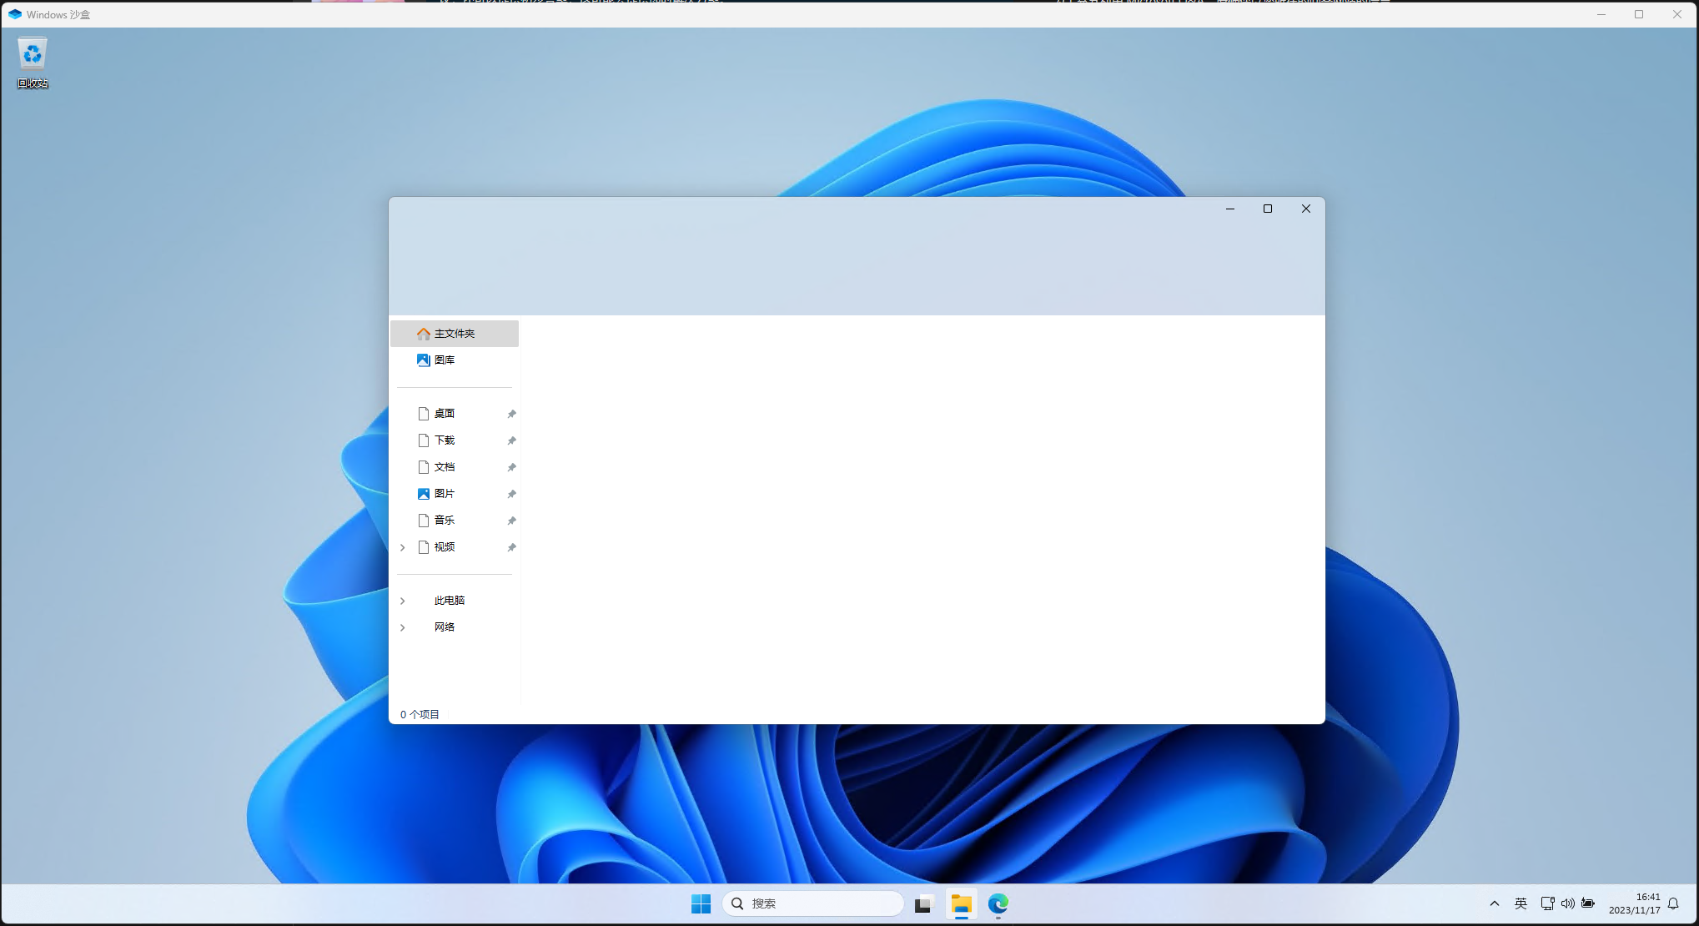Launch Microsoft Edge from taskbar

click(998, 903)
